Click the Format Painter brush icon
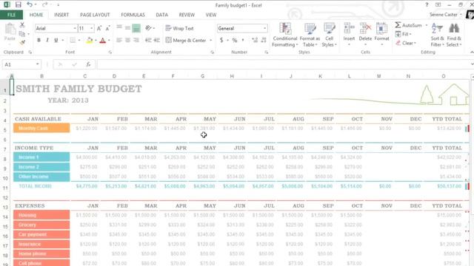This screenshot has height=266, width=474. [x=22, y=43]
